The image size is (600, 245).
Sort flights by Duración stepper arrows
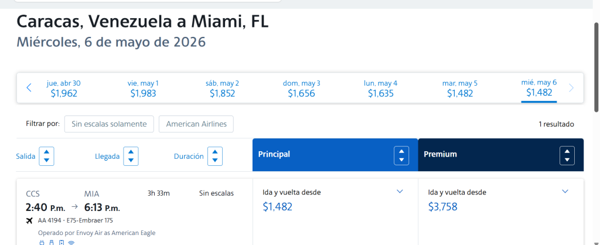click(215, 156)
